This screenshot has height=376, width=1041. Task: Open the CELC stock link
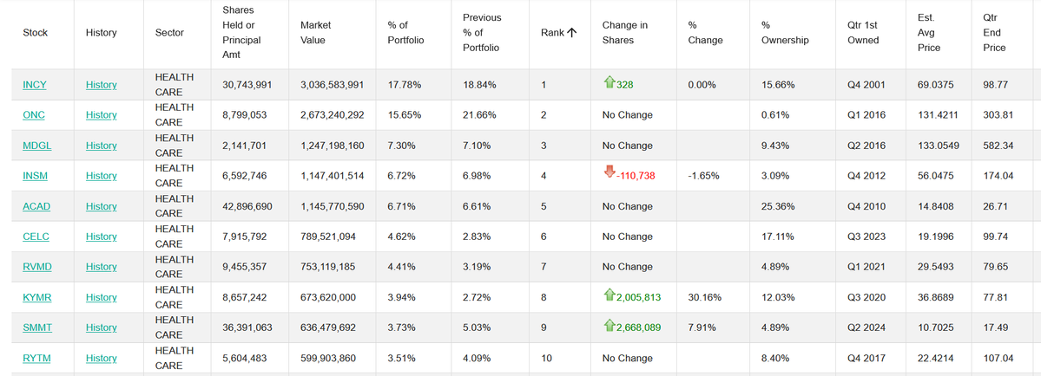coord(36,237)
